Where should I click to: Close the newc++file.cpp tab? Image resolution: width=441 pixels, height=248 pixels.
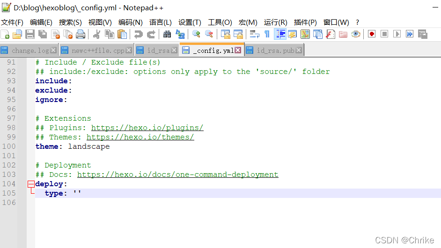point(129,51)
